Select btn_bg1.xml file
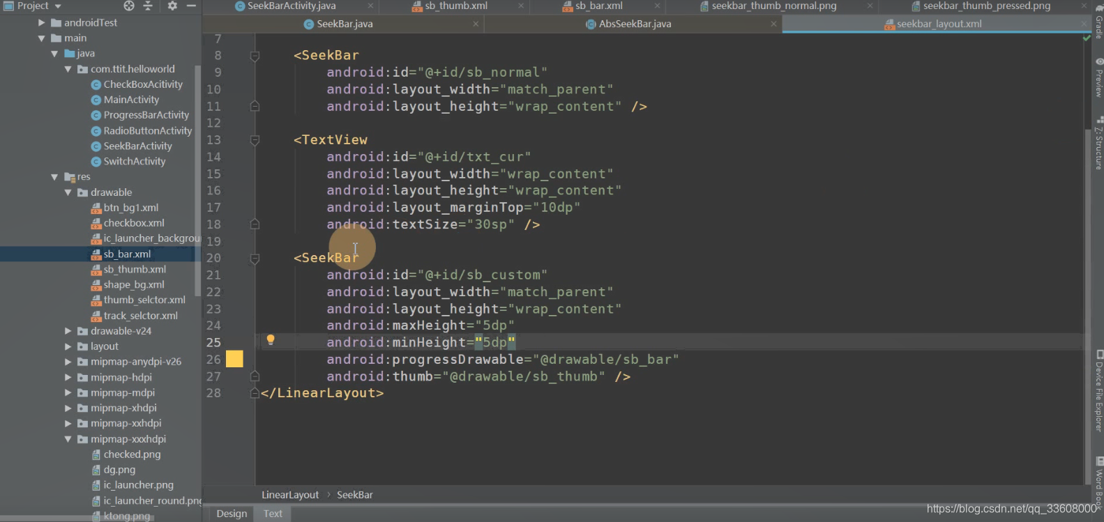The image size is (1104, 522). click(x=131, y=208)
